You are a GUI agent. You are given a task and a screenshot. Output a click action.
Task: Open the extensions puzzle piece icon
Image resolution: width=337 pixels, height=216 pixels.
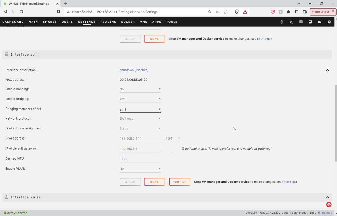click(x=289, y=12)
